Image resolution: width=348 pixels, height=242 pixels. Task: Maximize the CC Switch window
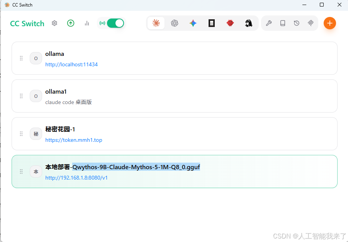322,5
